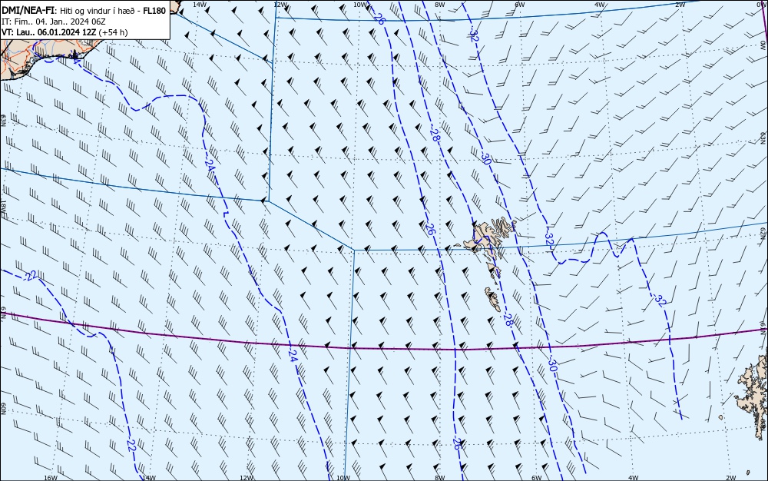Click the -26 isotherm label near the top edge

378,17
